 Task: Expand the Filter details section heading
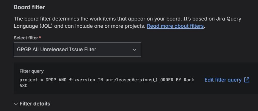tap(35, 104)
